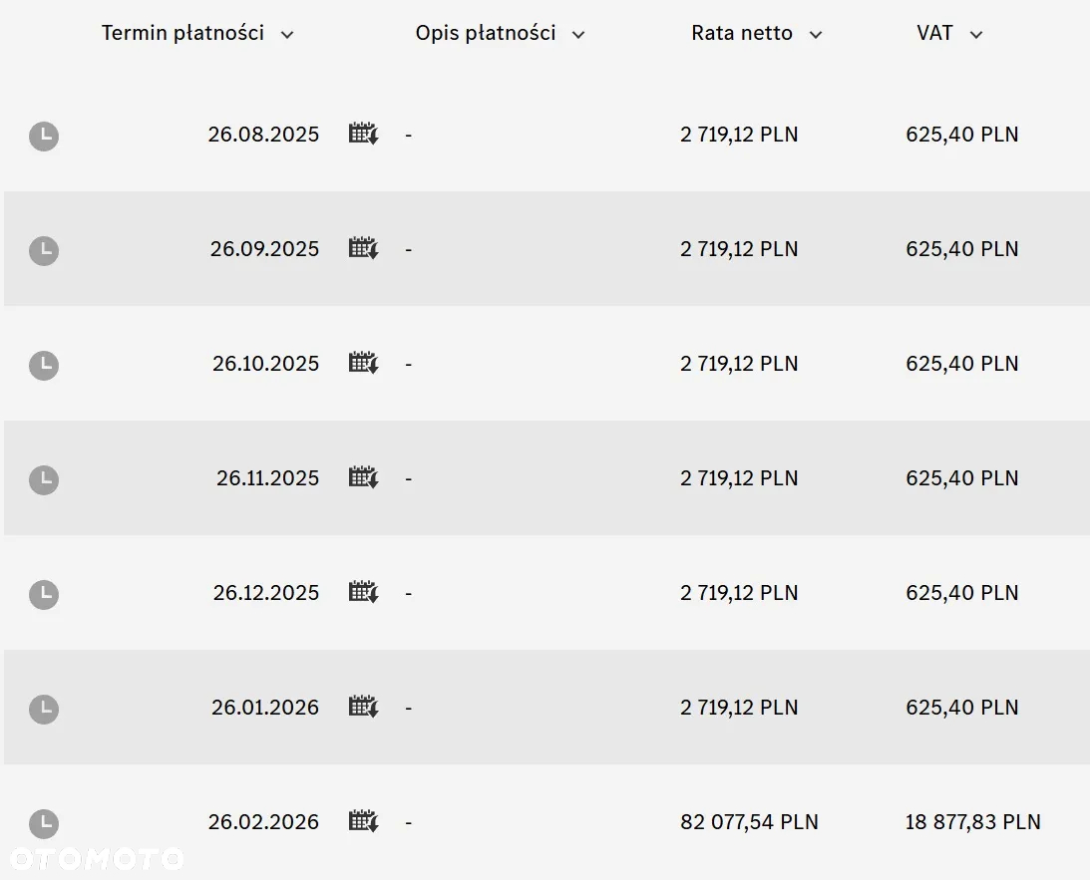Viewport: 1090px width, 880px height.
Task: Click calendar icon for 26.12.2025 payment
Action: point(364,592)
